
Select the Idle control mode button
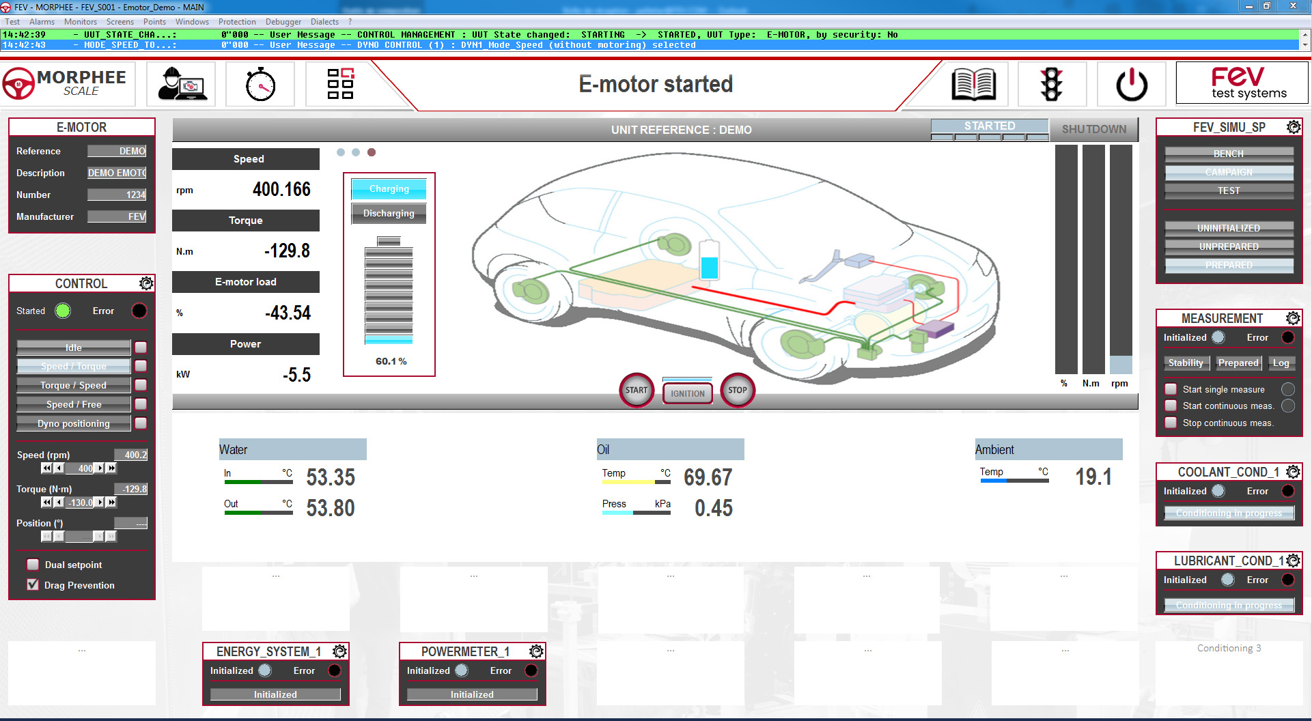point(74,348)
